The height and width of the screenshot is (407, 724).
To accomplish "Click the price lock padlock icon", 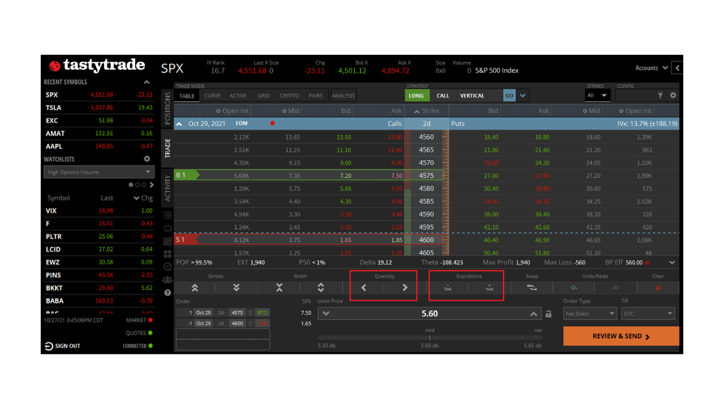I will coord(548,314).
